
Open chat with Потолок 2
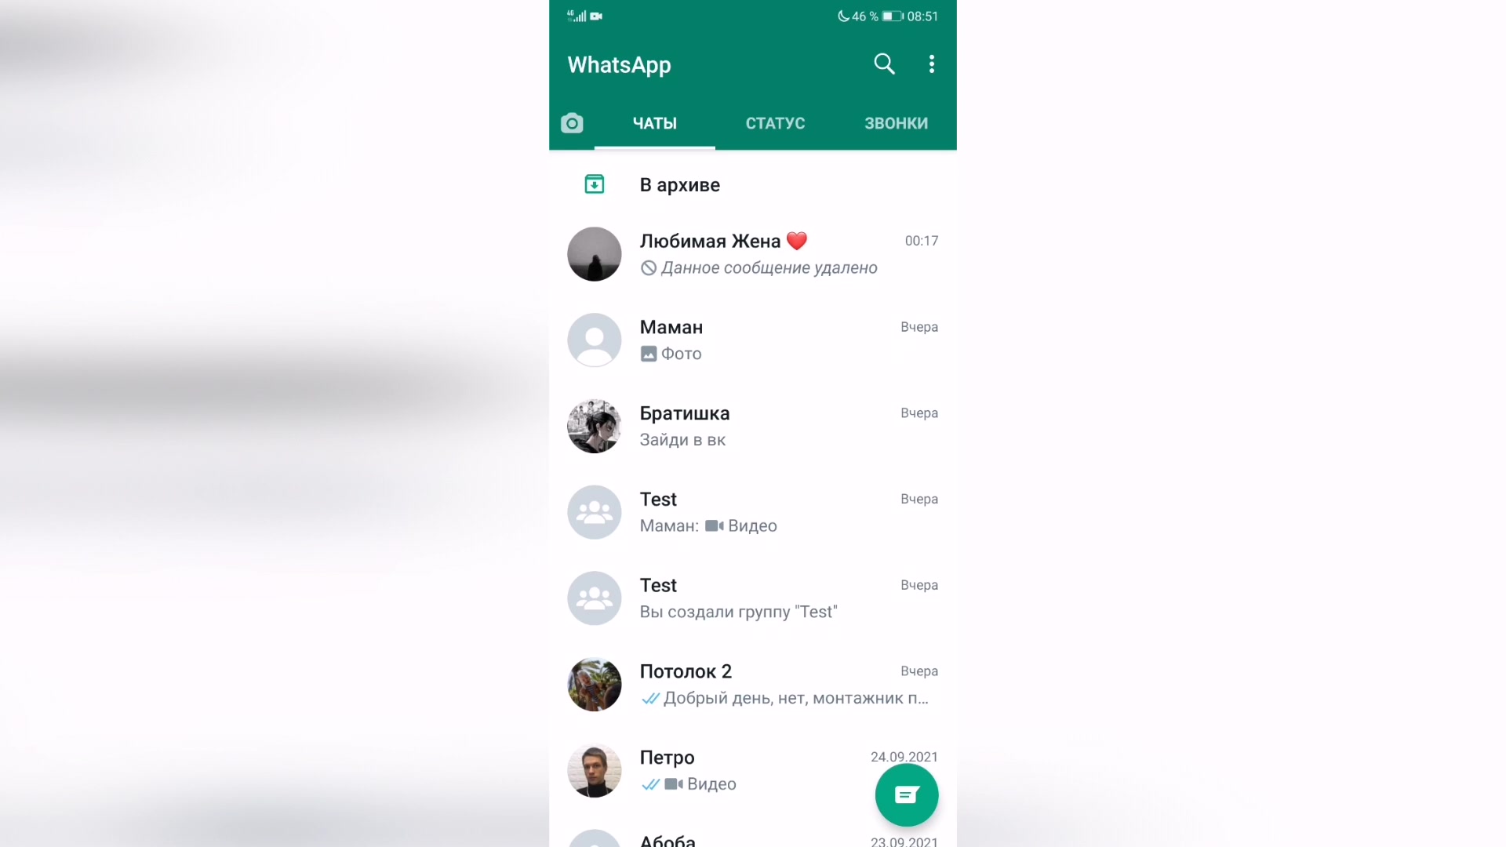click(753, 684)
